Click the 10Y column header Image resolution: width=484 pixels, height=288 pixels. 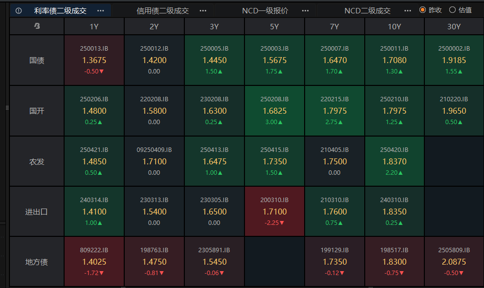pyautogui.click(x=394, y=27)
